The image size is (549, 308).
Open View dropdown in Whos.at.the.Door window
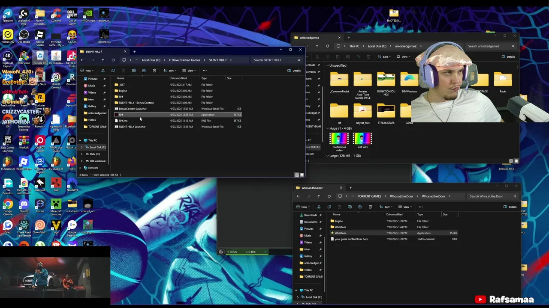tap(405, 207)
